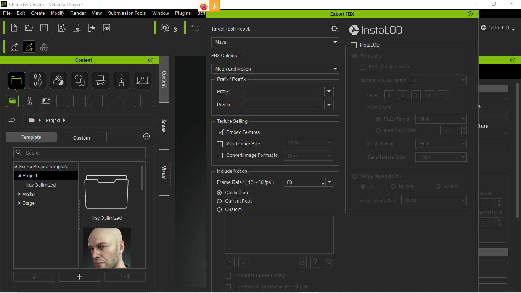
Task: Enable Max Texture Size checkbox
Action: (220, 144)
